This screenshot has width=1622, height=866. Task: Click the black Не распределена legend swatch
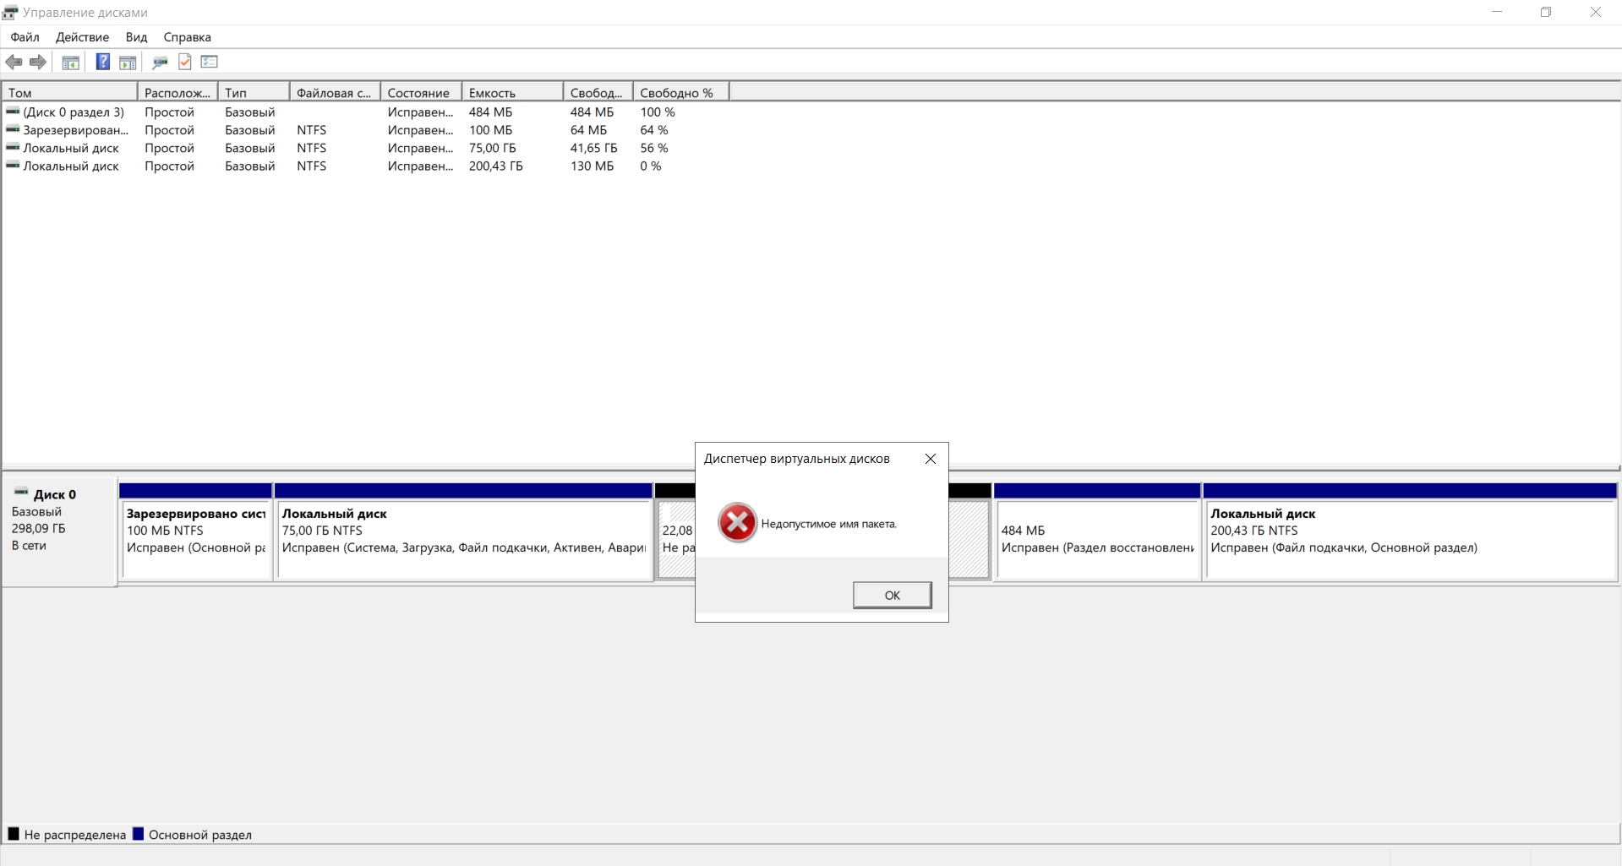click(x=14, y=834)
